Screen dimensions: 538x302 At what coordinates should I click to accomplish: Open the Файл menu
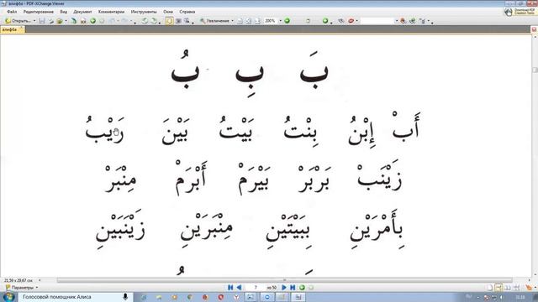(12, 12)
